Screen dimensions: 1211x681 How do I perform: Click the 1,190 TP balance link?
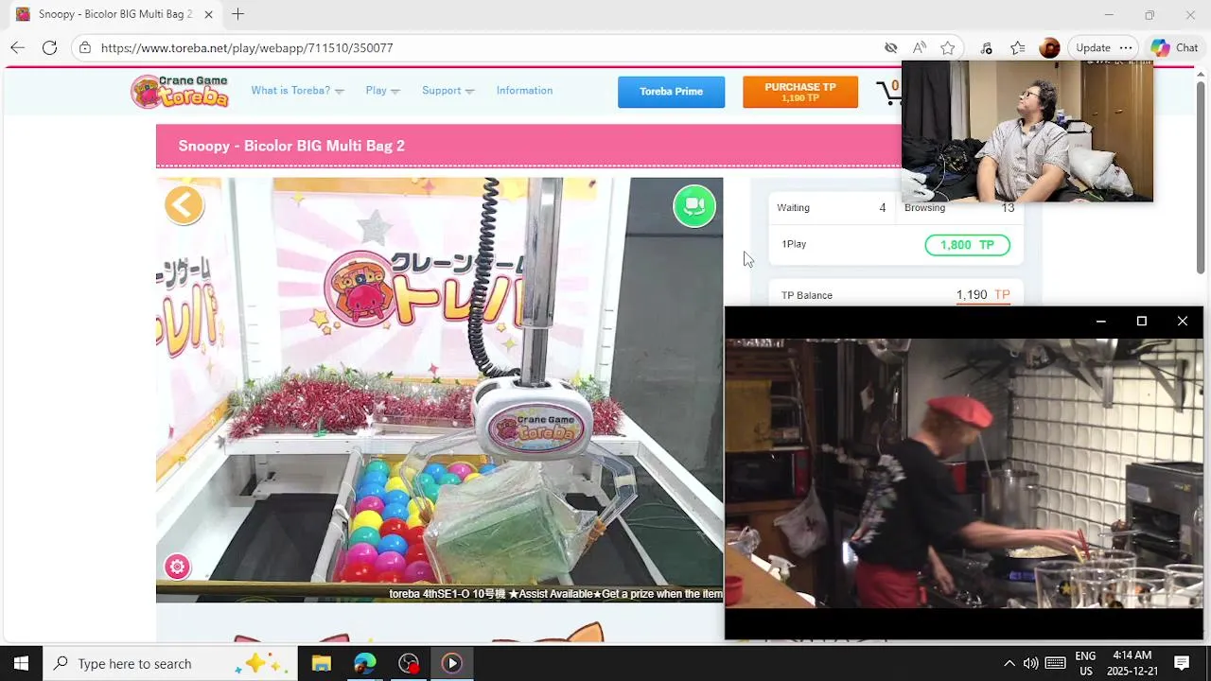coord(983,295)
